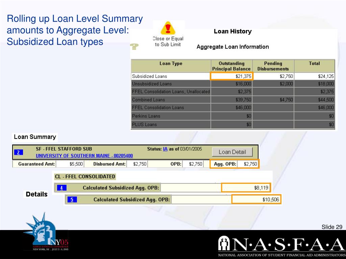Click Combined Loans pending $4,750
The height and width of the screenshot is (259, 346).
click(x=286, y=100)
